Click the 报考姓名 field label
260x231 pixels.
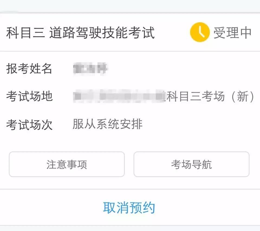click(29, 69)
